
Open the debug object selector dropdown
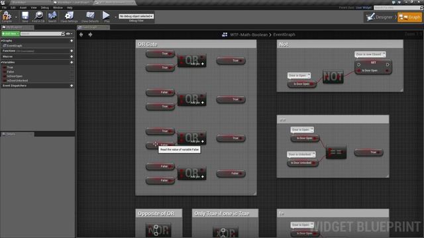pos(136,16)
